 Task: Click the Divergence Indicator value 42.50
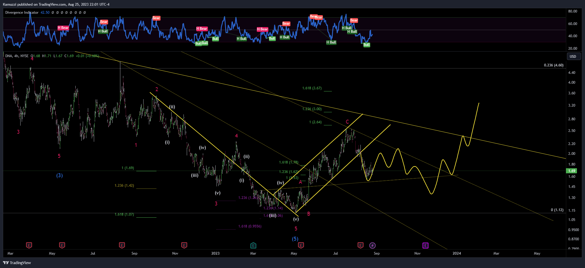pyautogui.click(x=45, y=13)
